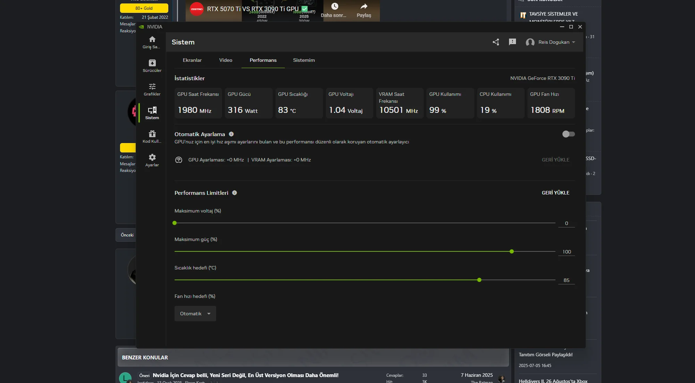The image size is (695, 383).
Task: Open the Giriş Sayfası home icon
Action: pyautogui.click(x=152, y=42)
